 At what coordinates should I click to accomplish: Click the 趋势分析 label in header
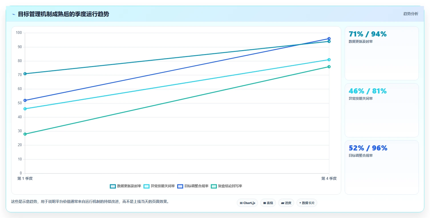pyautogui.click(x=411, y=14)
